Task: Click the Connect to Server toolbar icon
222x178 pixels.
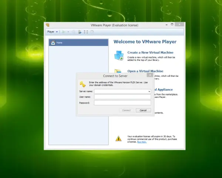Action: coord(80,32)
